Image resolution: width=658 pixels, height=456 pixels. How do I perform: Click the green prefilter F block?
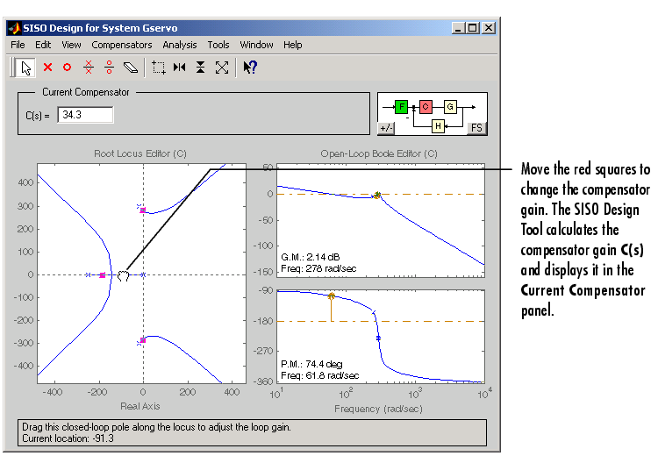tap(402, 107)
